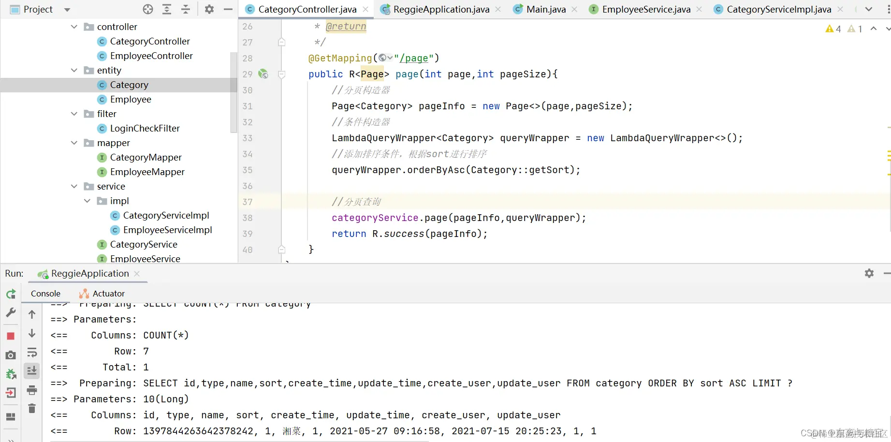
Task: Click the Project tree vertical scrollbar
Action: 234,92
